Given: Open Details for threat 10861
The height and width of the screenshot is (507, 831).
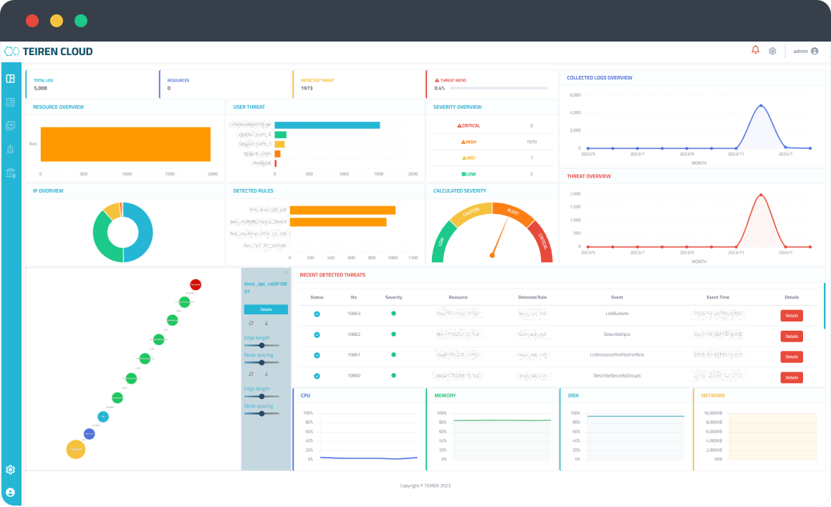Looking at the screenshot, I should tap(792, 357).
